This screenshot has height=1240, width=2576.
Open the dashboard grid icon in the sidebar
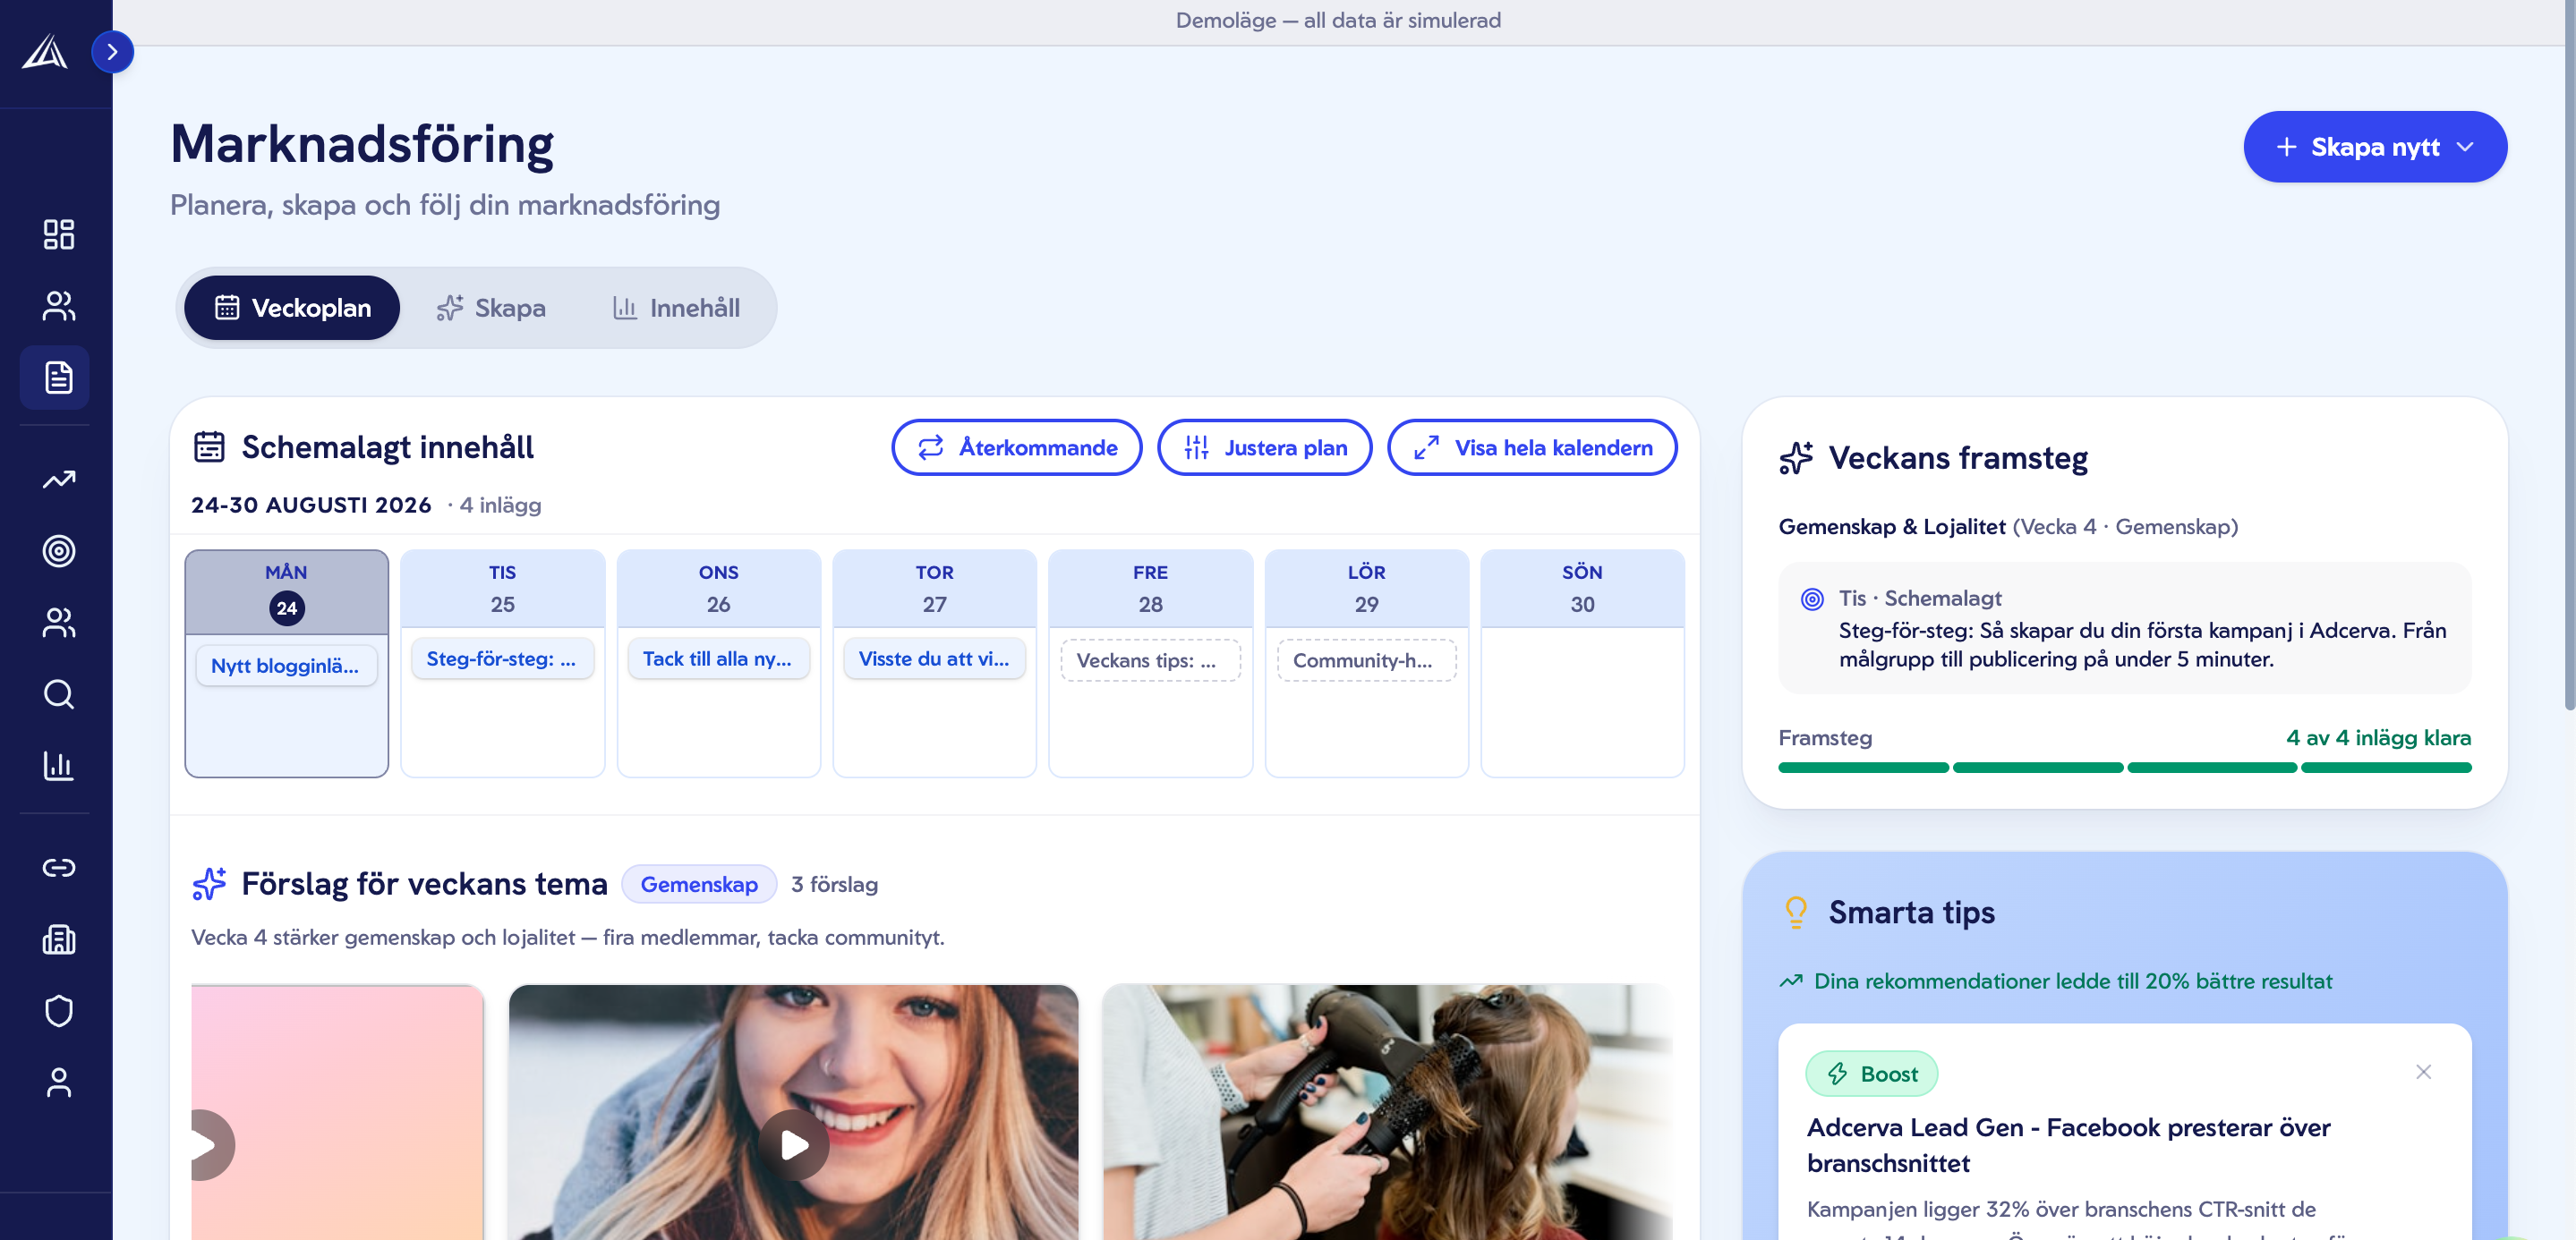(59, 234)
